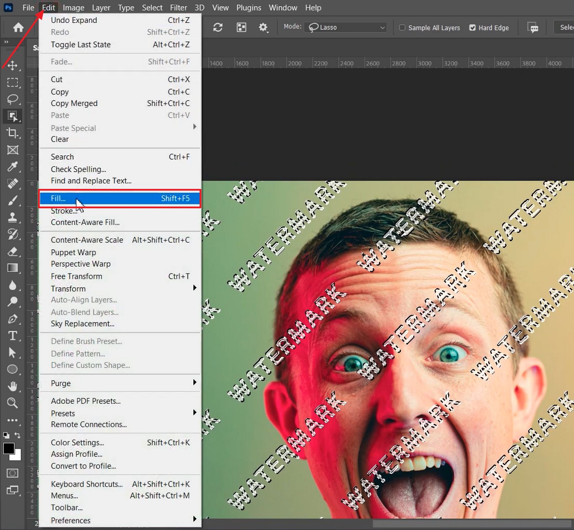Select the Eraser tool

pos(12,252)
